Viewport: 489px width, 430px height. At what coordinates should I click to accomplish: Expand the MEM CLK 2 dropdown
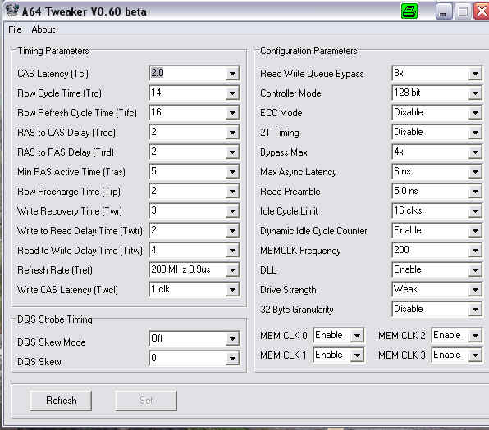coord(475,336)
